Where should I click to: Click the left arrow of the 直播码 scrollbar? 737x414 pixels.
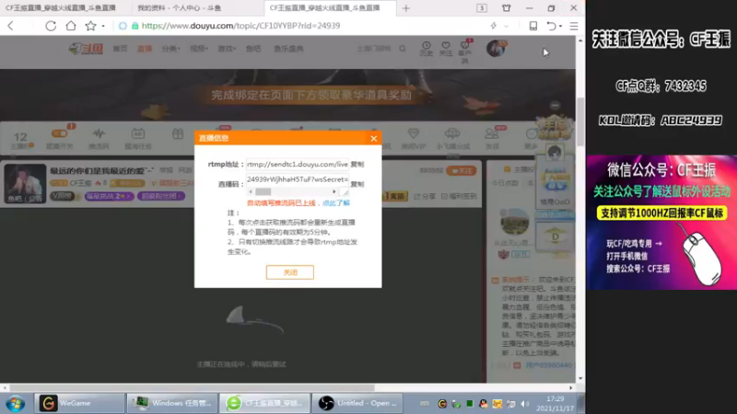251,191
